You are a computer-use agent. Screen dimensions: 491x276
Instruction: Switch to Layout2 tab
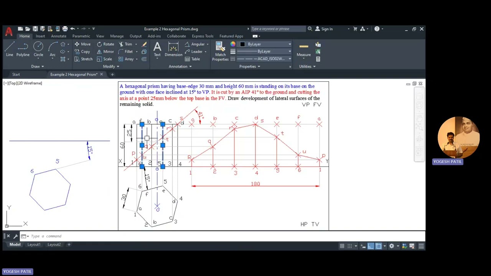[54, 245]
